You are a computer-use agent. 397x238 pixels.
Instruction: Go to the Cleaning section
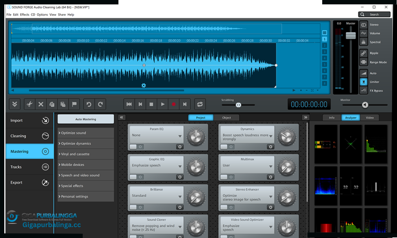[x=29, y=136]
